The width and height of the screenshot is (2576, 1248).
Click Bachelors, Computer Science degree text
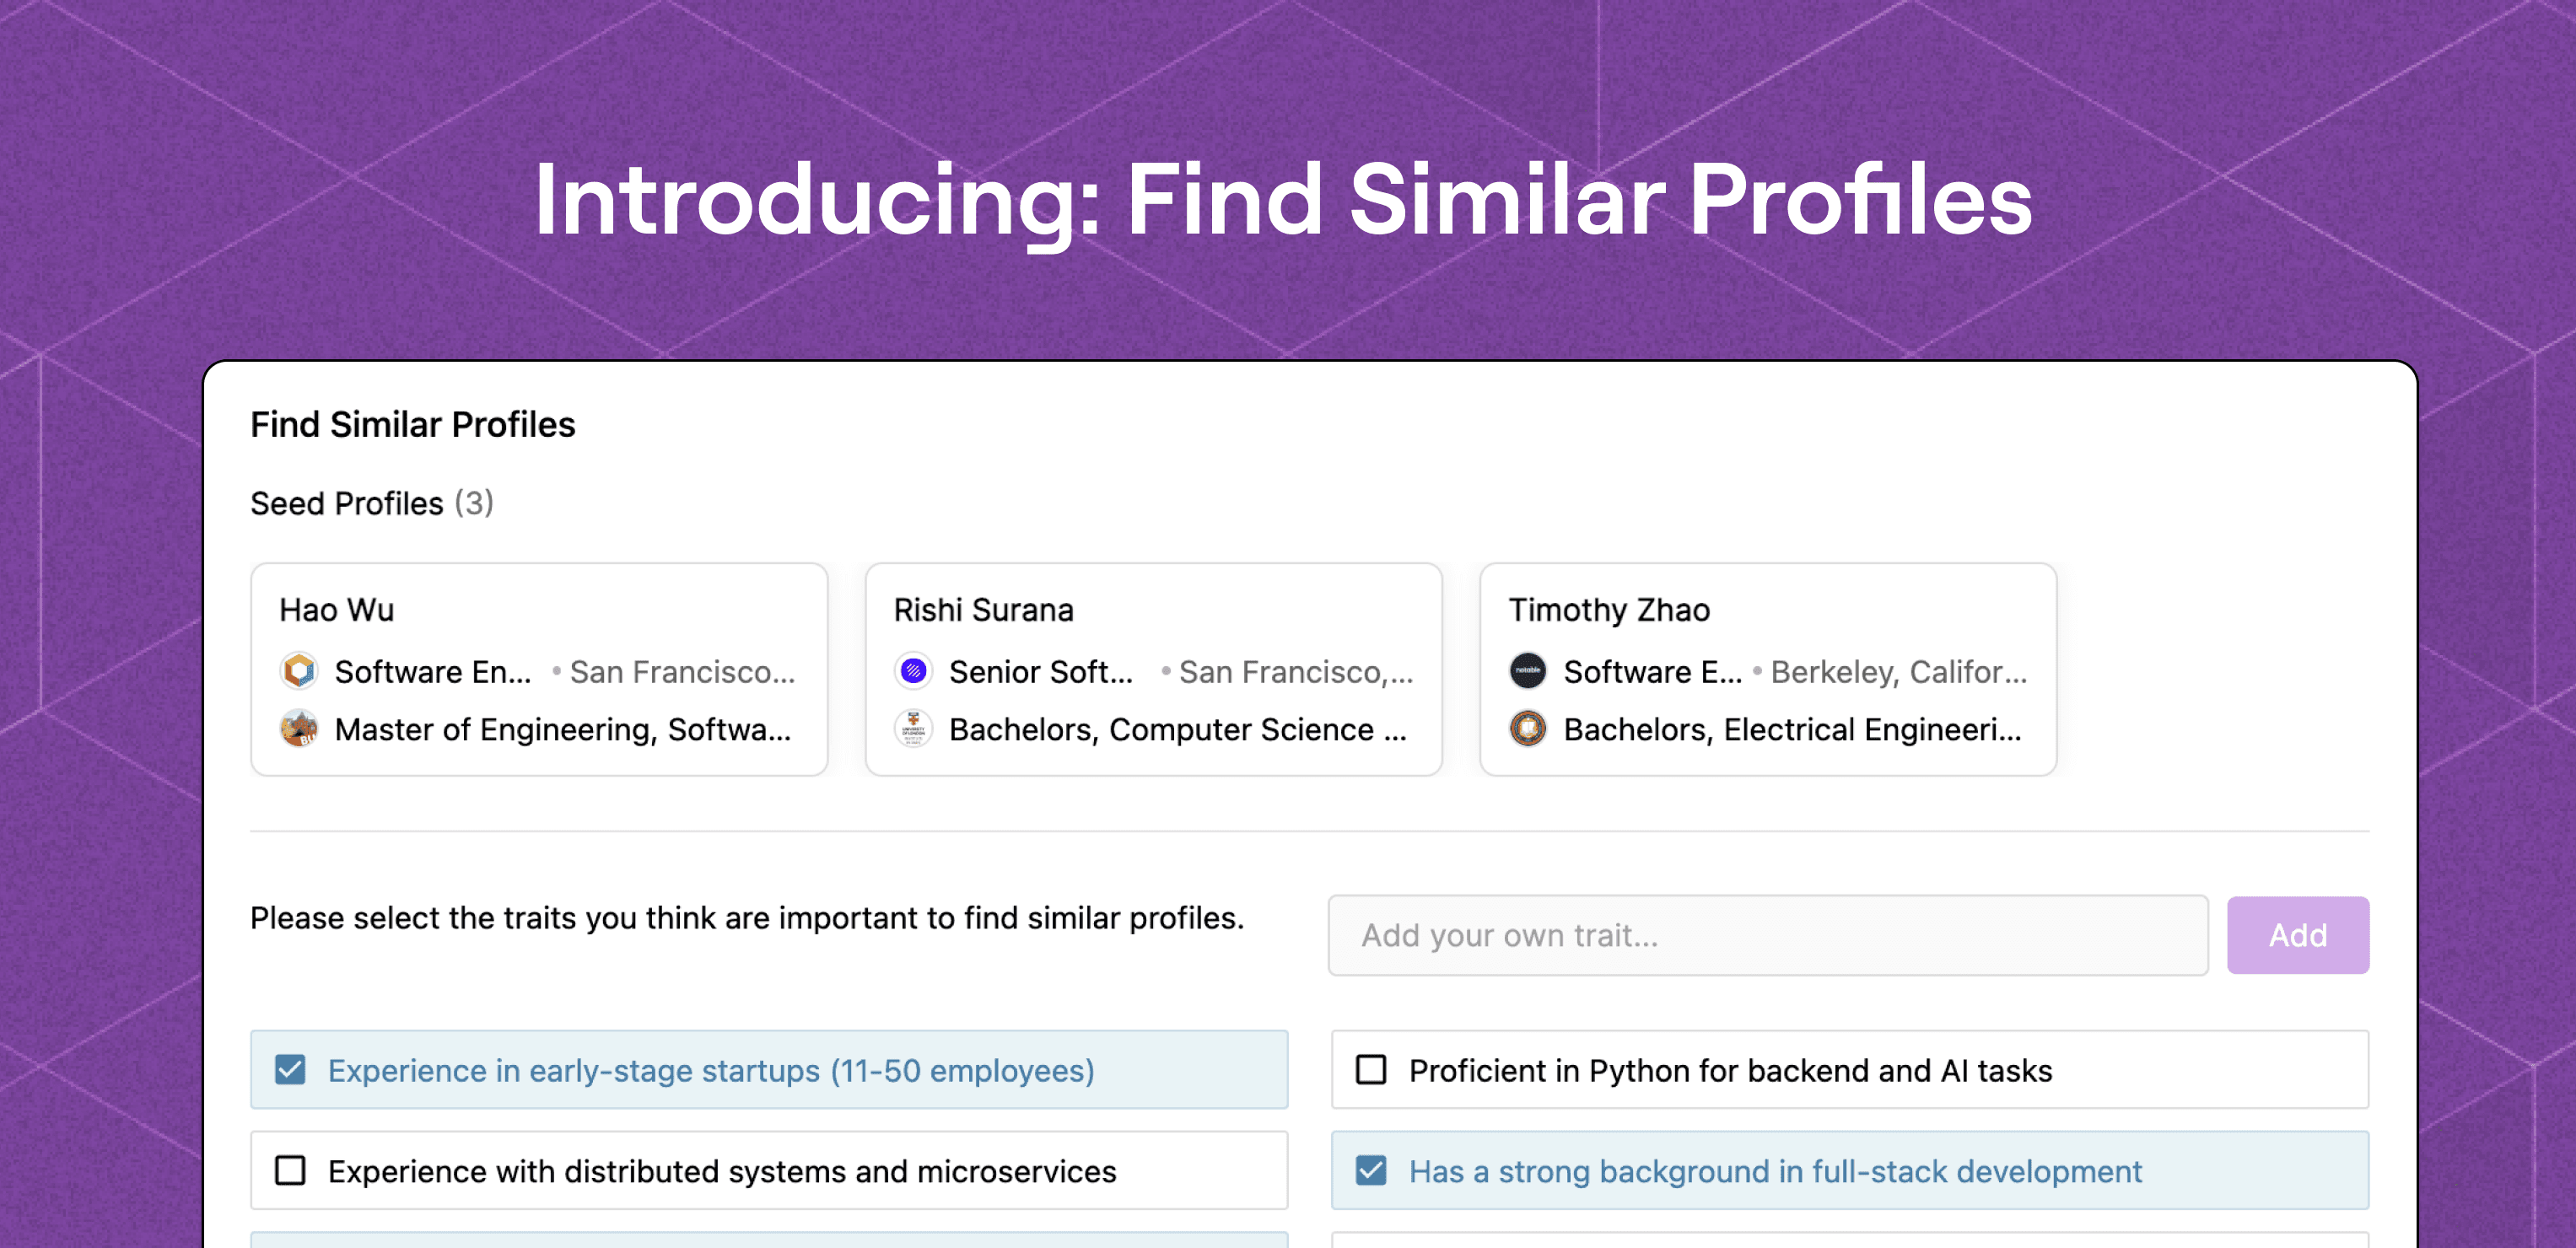[1178, 730]
